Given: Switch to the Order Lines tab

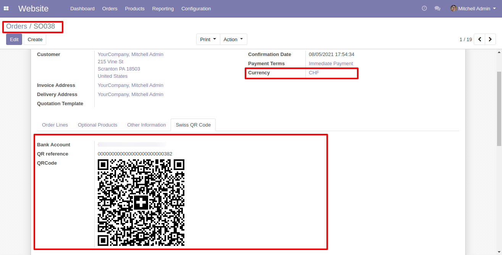Looking at the screenshot, I should click(55, 125).
